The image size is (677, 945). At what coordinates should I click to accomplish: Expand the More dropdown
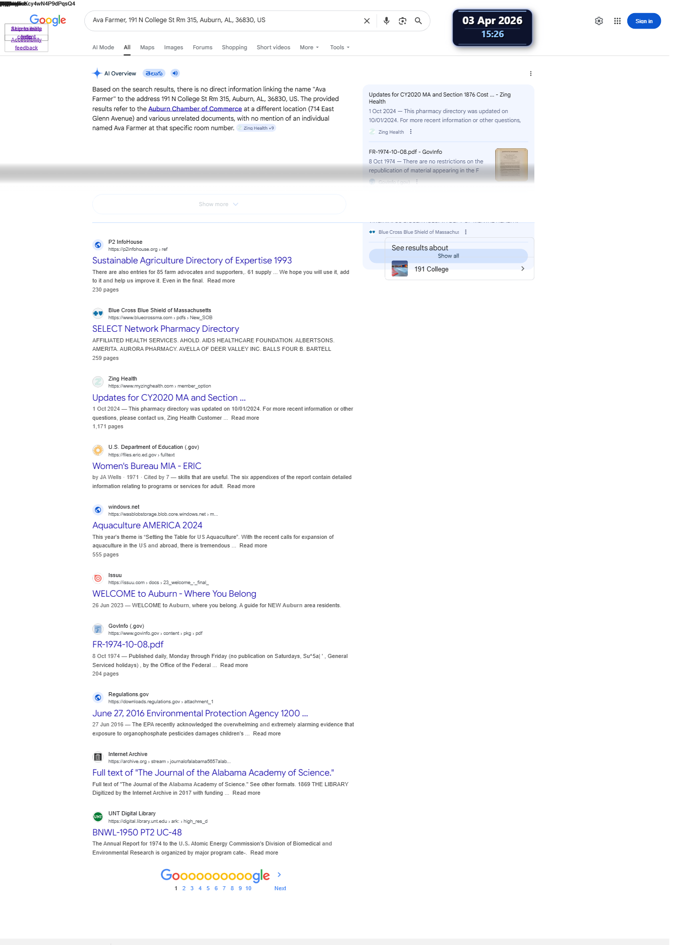[309, 47]
